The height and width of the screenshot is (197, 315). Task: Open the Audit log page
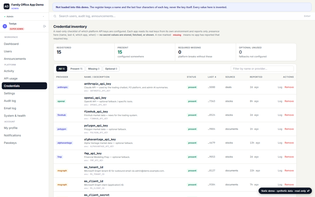10,101
